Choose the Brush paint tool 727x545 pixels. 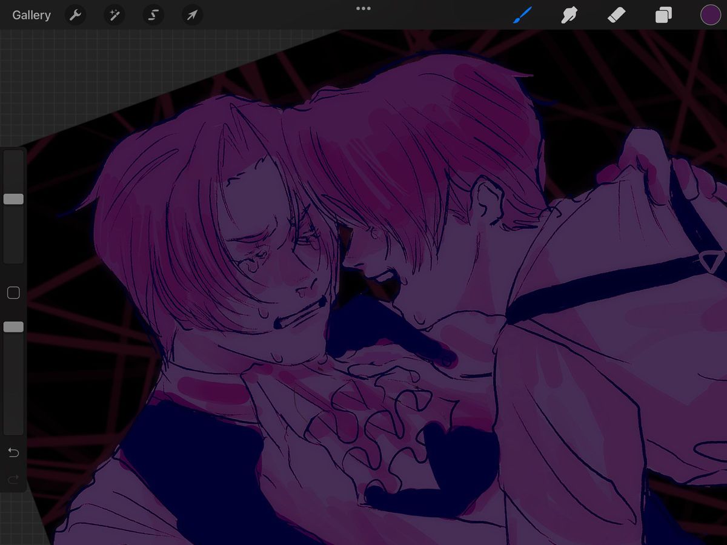(x=522, y=15)
